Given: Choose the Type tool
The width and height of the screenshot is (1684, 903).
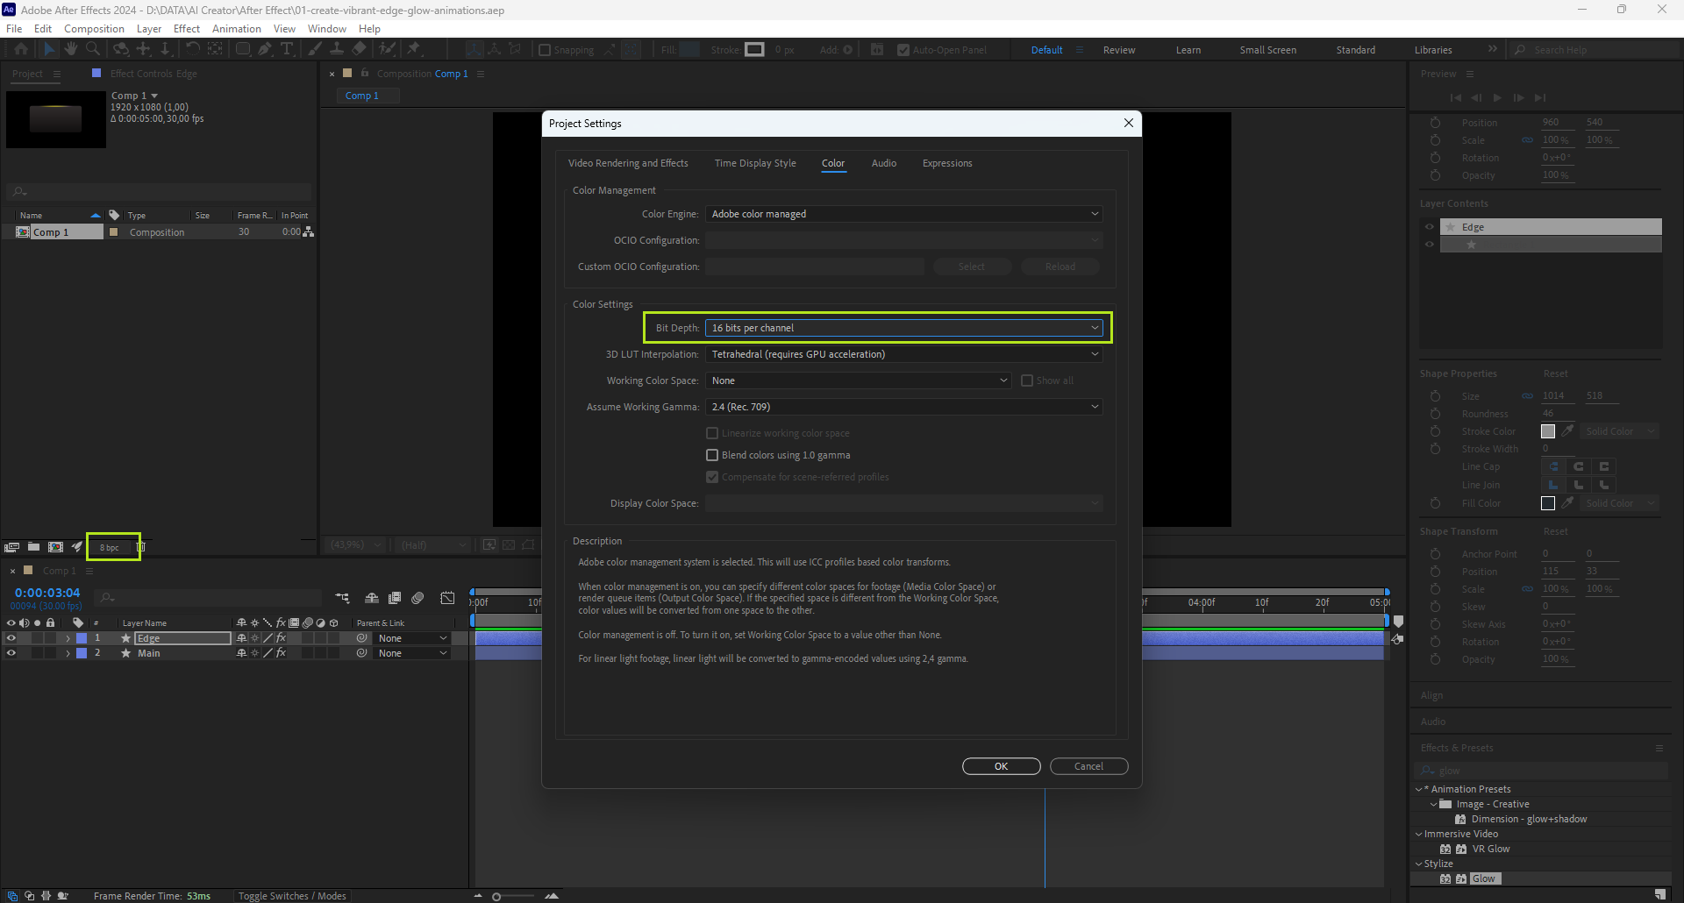Looking at the screenshot, I should [x=287, y=49].
